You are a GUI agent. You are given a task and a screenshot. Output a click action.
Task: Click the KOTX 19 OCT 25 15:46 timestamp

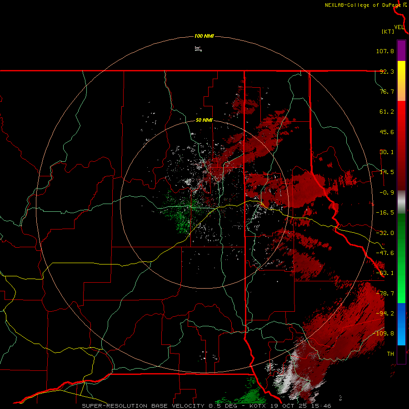click(290, 406)
